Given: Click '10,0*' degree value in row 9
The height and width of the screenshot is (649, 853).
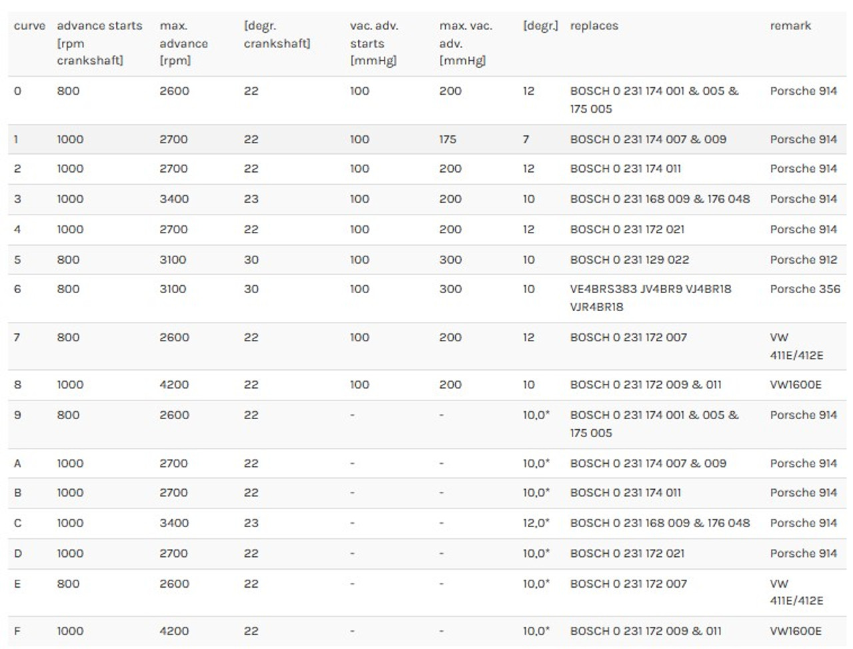Looking at the screenshot, I should coord(536,415).
